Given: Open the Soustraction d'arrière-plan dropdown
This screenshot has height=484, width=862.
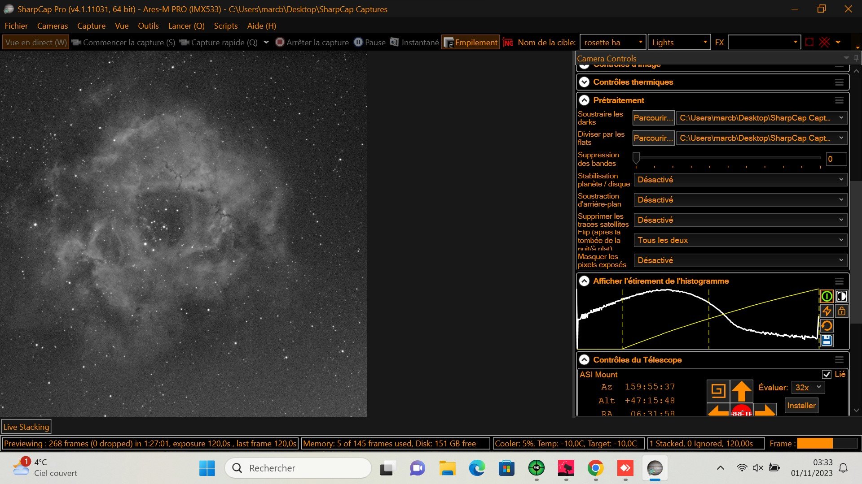Looking at the screenshot, I should click(x=741, y=200).
